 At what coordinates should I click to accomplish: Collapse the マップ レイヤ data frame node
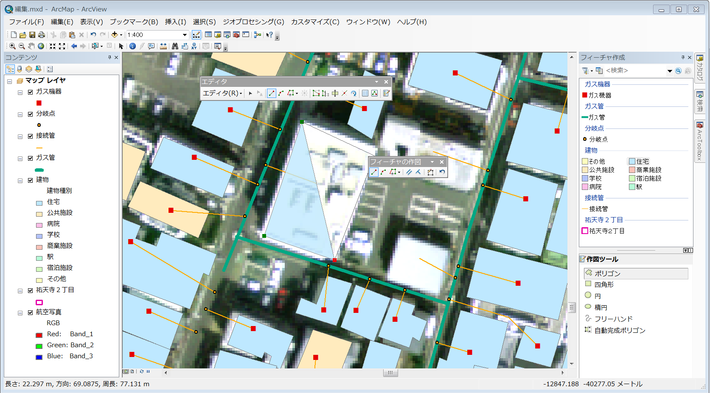[9, 81]
